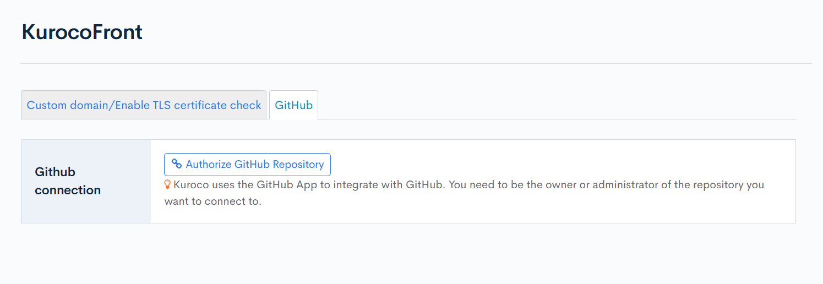The width and height of the screenshot is (823, 284).
Task: Click the word 'Authorize' in the button
Action: point(209,165)
